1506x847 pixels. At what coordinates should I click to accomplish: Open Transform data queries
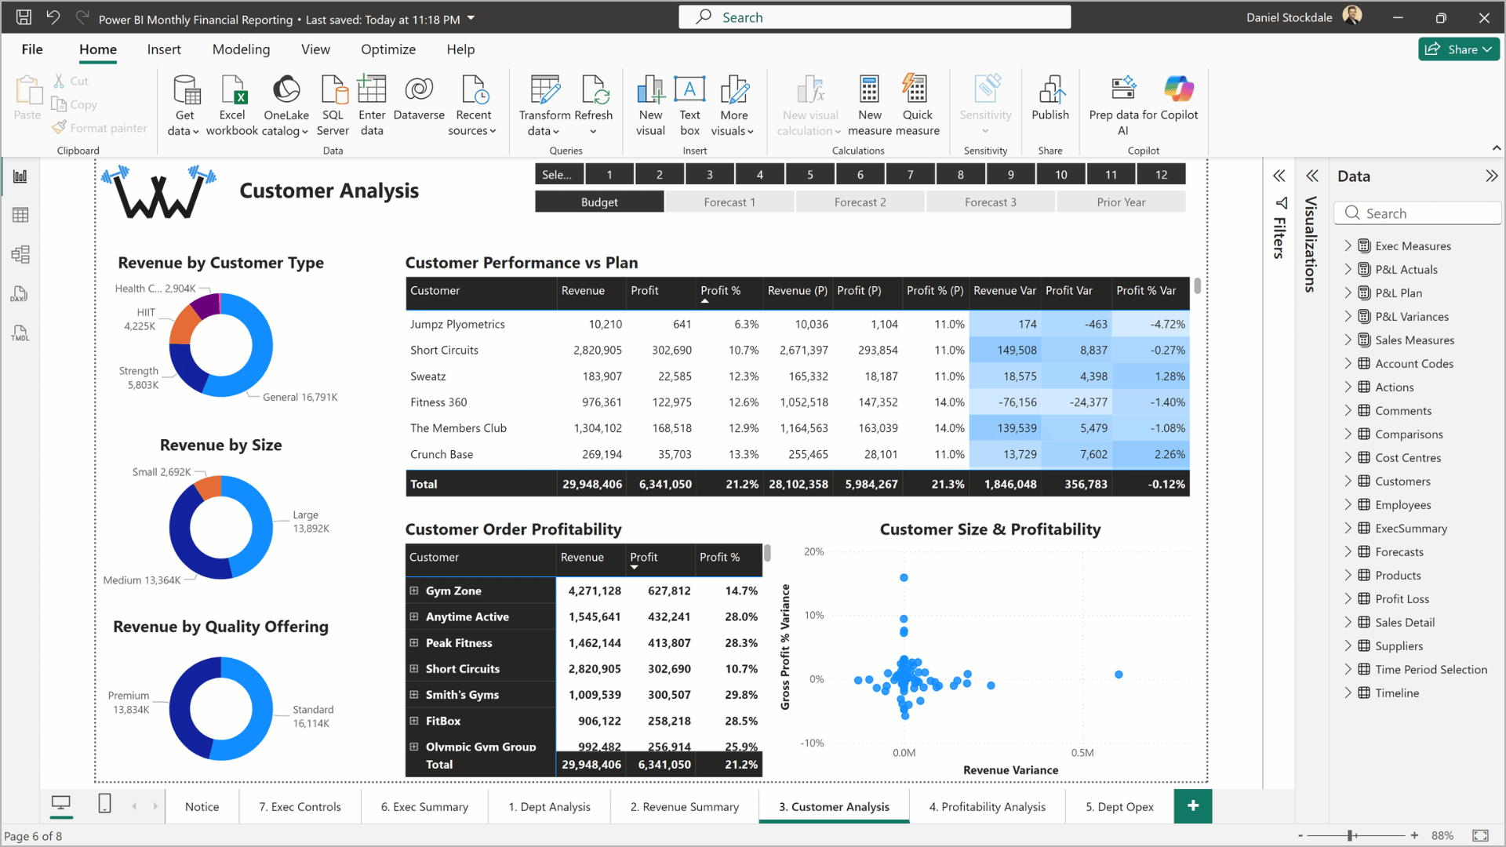click(x=545, y=105)
